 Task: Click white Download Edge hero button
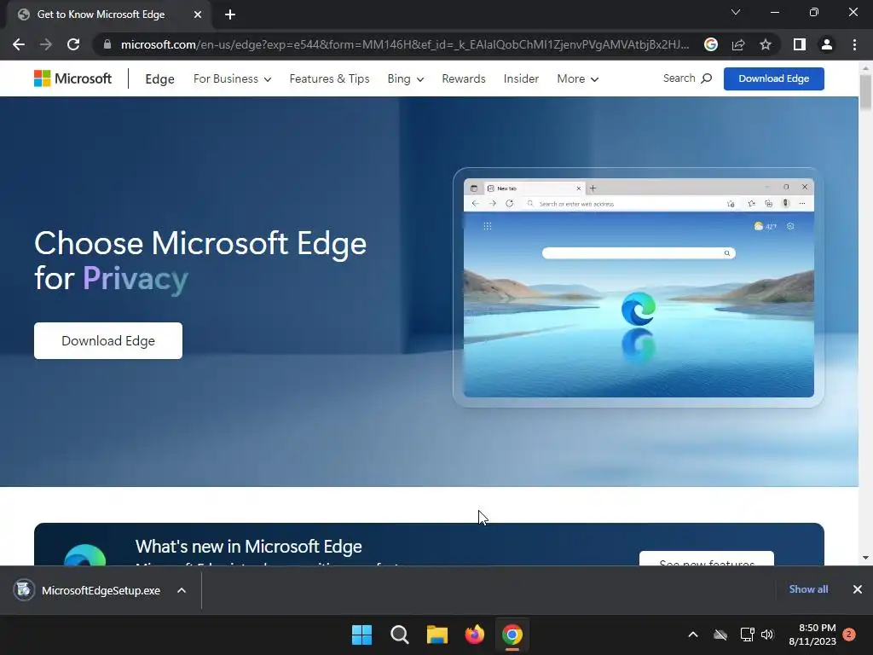coord(108,341)
